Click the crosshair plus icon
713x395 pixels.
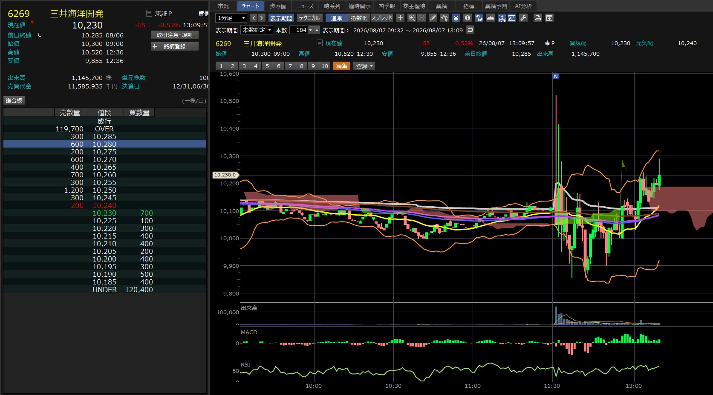click(x=400, y=18)
